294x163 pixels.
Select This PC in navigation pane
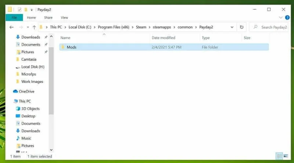(25, 101)
